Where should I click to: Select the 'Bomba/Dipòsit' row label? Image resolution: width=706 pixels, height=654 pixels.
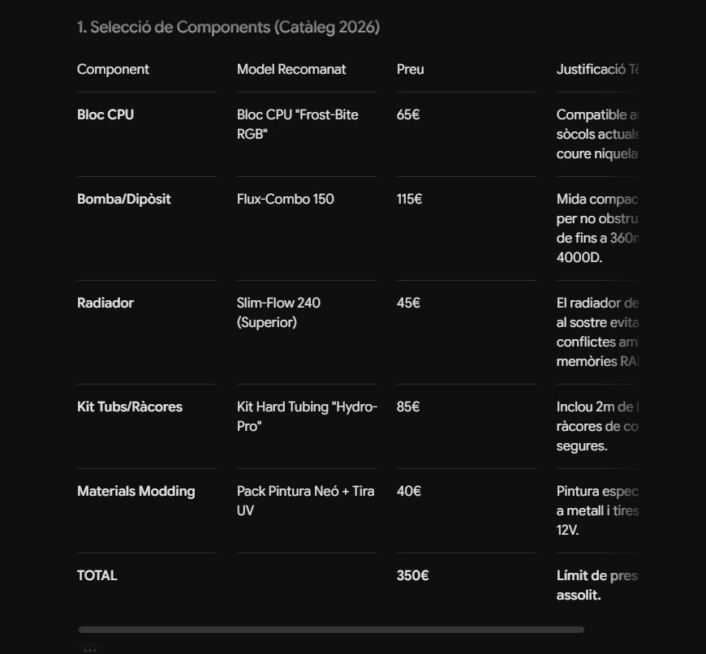(x=124, y=199)
